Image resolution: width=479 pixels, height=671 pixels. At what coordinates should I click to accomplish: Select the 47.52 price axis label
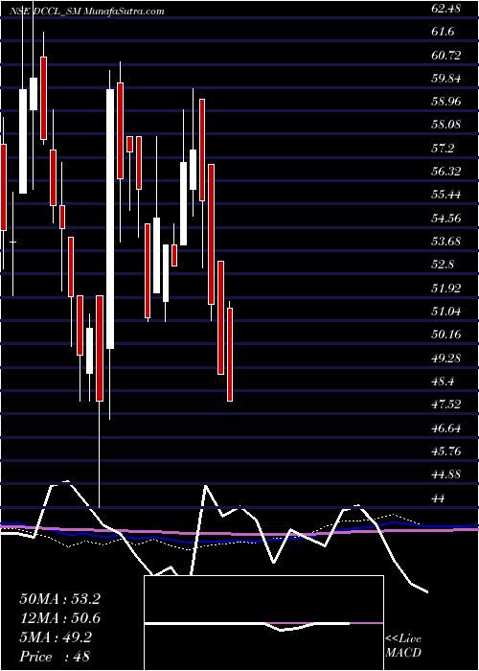[446, 404]
